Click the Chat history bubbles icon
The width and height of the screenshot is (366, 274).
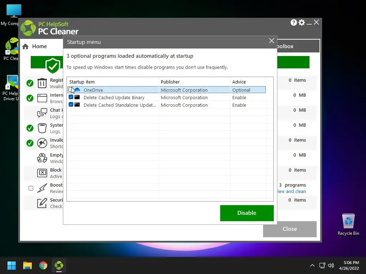(42, 113)
